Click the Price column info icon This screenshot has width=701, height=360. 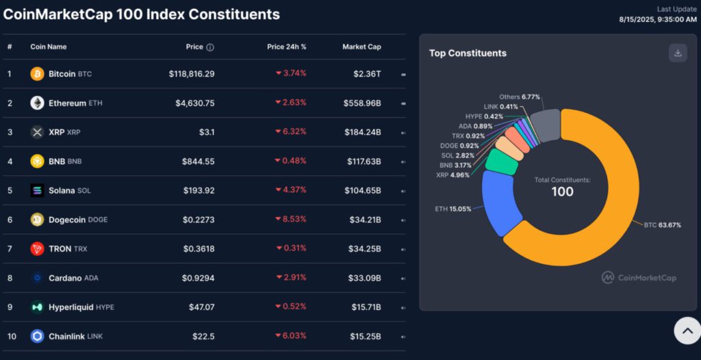click(x=210, y=47)
